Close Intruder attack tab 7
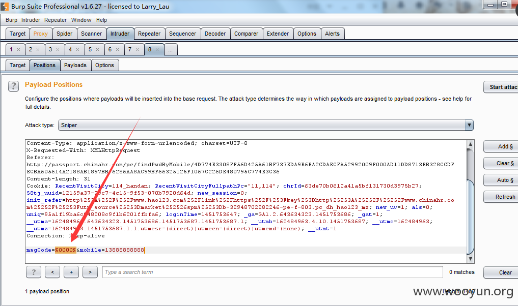 [x=137, y=49]
